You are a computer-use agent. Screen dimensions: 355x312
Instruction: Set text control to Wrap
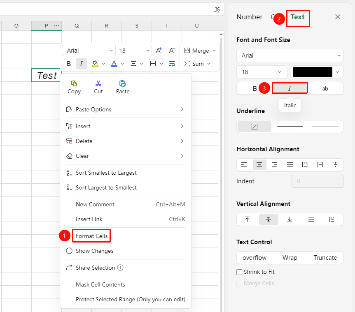(290, 258)
